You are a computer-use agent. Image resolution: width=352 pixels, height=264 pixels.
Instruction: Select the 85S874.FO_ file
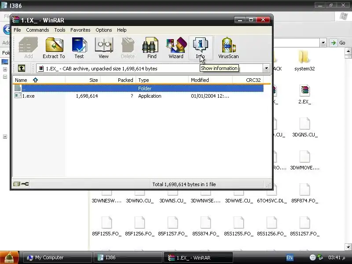click(x=205, y=226)
